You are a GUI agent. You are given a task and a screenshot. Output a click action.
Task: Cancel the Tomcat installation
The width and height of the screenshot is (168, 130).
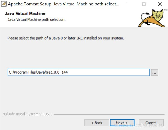point(151,123)
